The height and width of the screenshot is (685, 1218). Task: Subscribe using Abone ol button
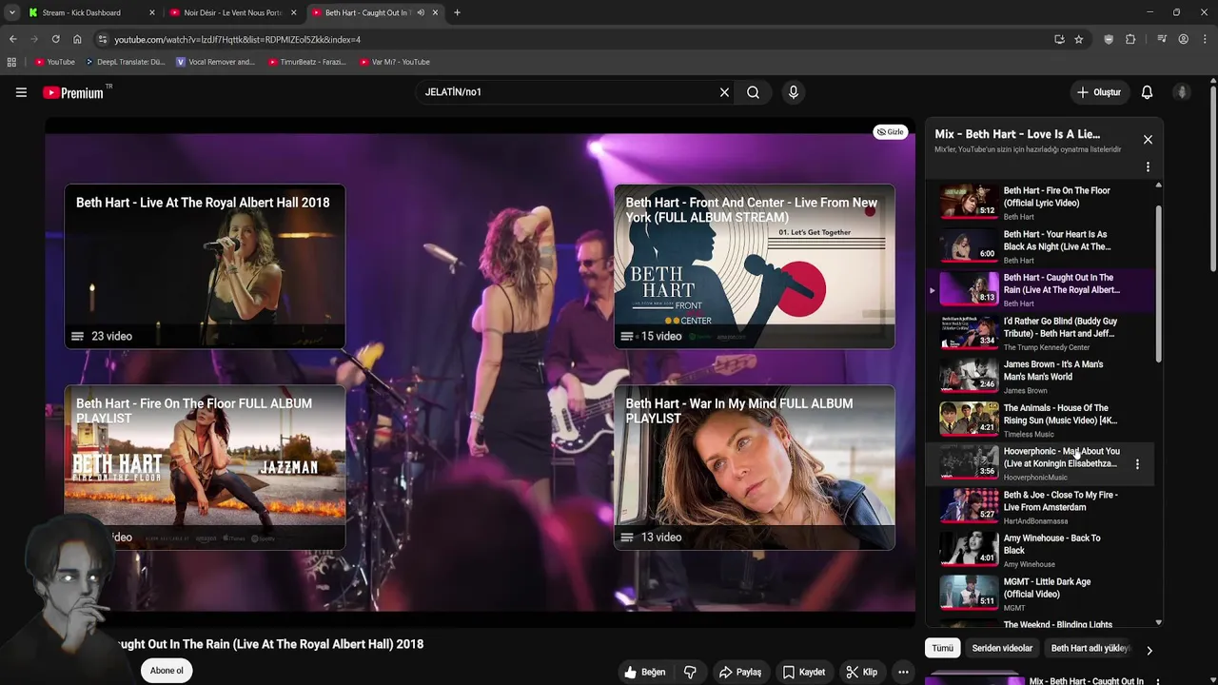(x=167, y=671)
